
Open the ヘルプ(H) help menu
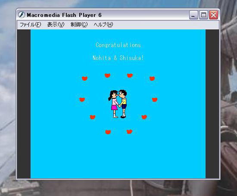(103, 25)
